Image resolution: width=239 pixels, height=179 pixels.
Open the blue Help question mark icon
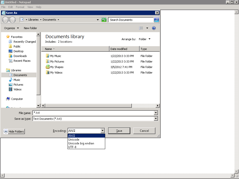pos(154,28)
